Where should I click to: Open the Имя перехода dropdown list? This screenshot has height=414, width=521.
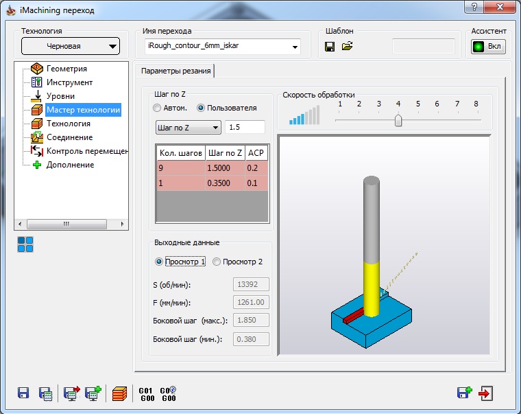pos(295,47)
